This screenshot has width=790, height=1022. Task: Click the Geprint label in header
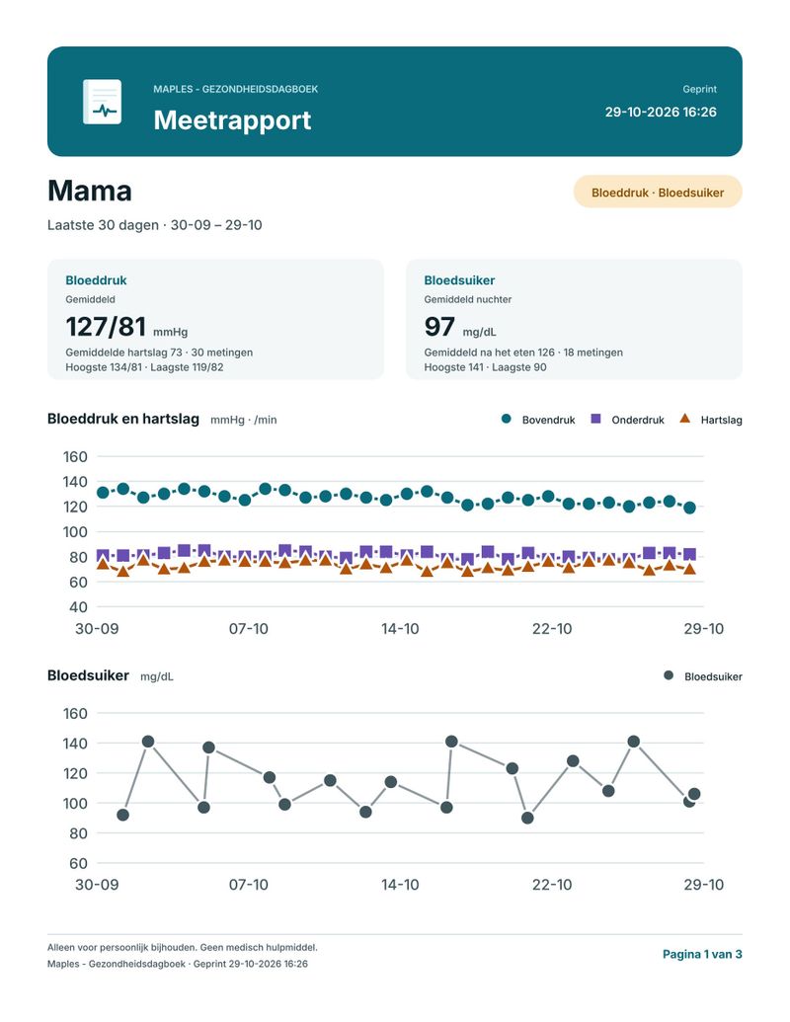click(699, 89)
